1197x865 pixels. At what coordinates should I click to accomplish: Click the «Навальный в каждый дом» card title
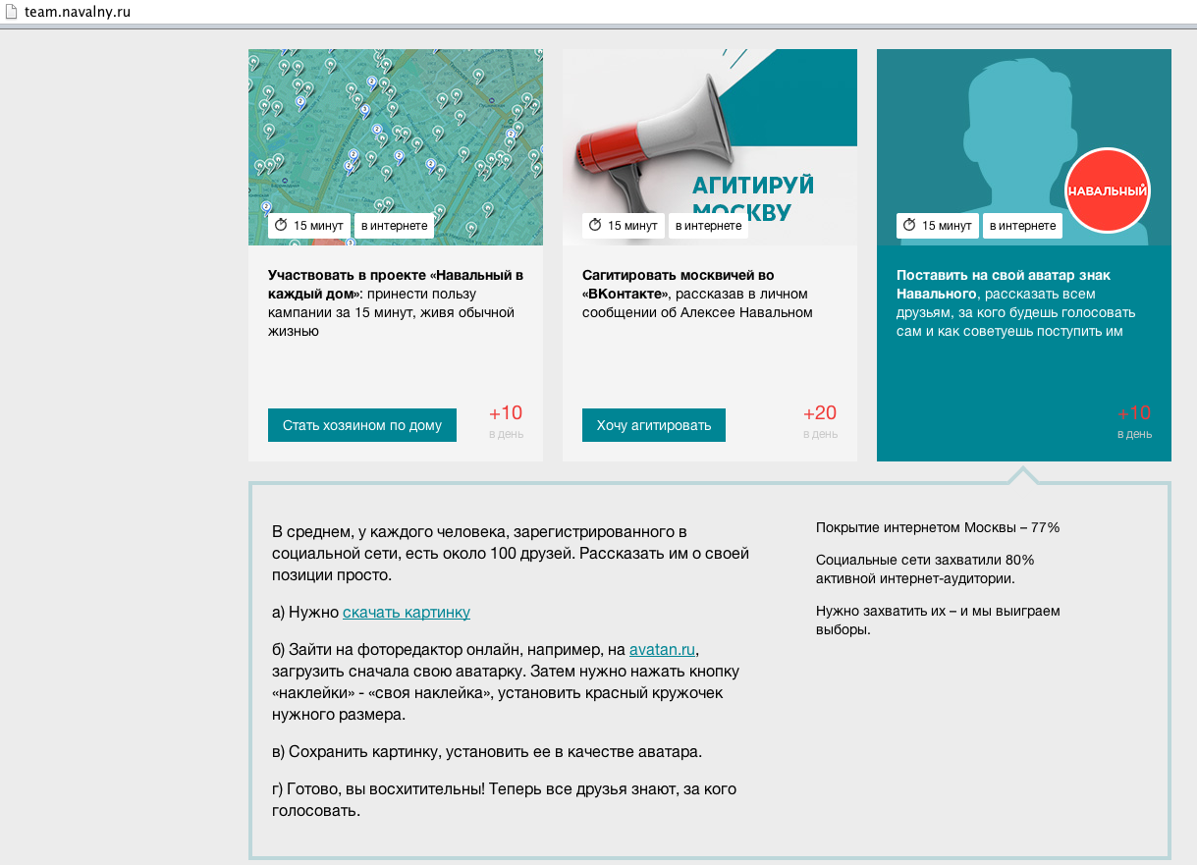click(396, 285)
